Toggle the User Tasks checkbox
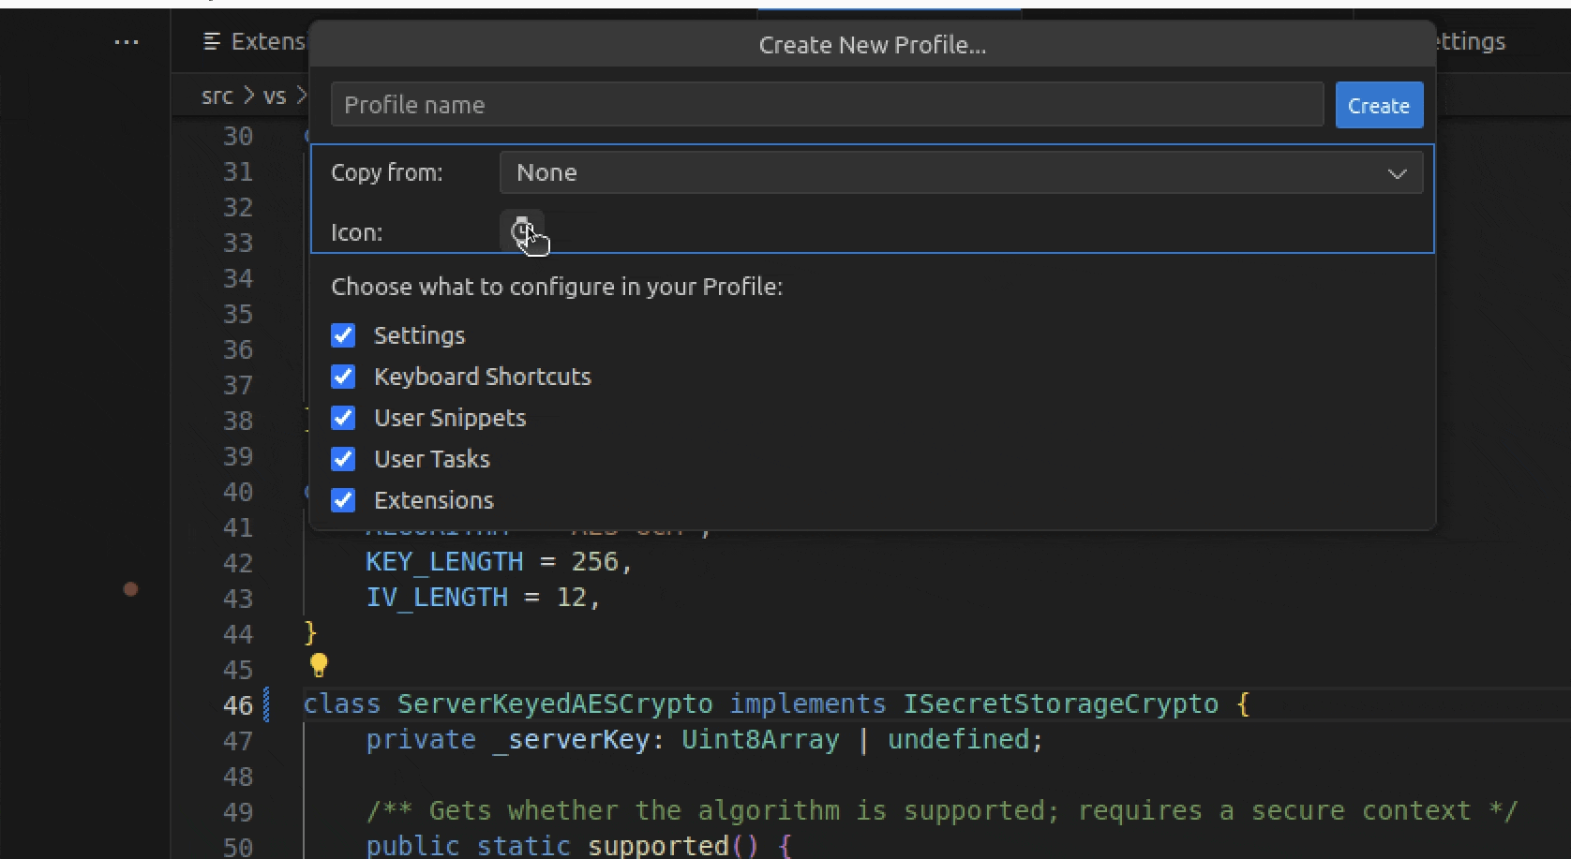The image size is (1571, 859). [x=343, y=458]
